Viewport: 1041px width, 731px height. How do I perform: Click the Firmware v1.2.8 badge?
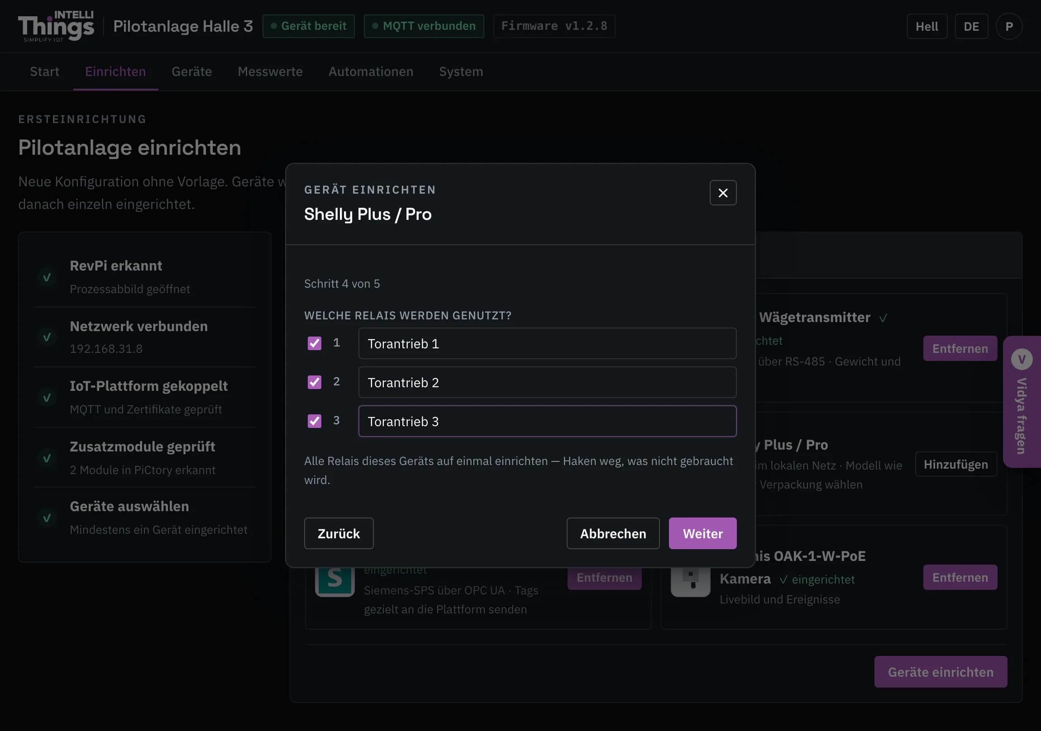tap(554, 26)
